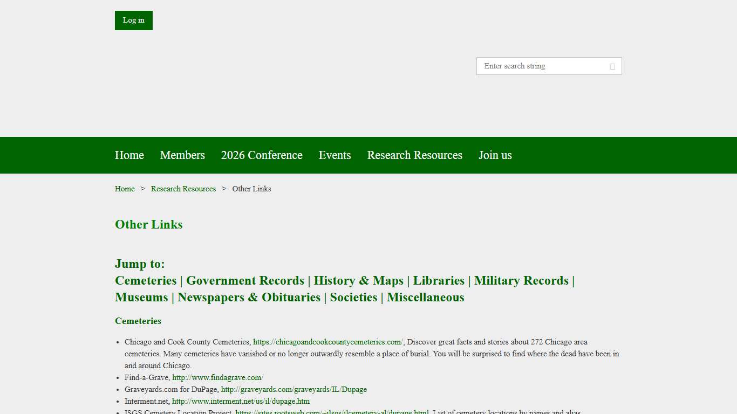Jump to the Newspapers & Obituaries section
Image resolution: width=737 pixels, height=414 pixels.
249,298
